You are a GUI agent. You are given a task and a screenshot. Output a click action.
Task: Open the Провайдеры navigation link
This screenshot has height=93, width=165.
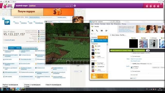tap(39, 23)
